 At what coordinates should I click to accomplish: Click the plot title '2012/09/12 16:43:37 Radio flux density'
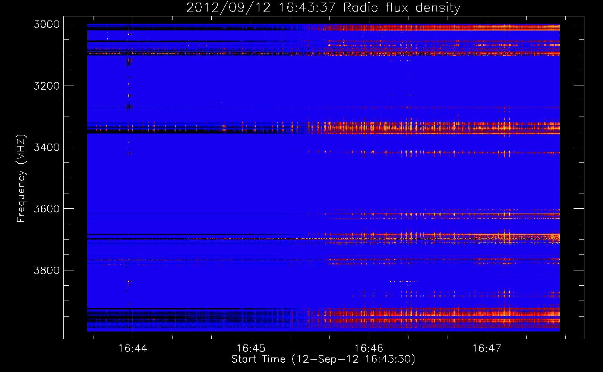point(323,8)
